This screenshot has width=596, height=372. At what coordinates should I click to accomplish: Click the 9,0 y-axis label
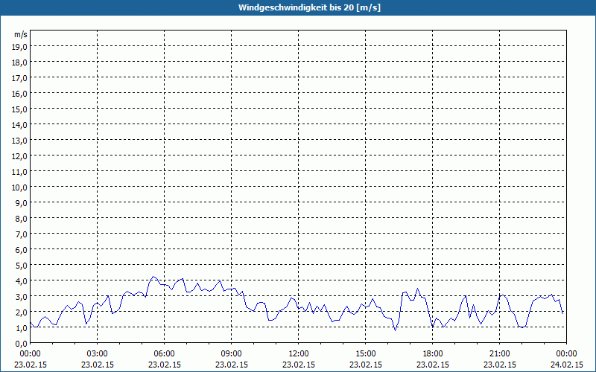22,203
